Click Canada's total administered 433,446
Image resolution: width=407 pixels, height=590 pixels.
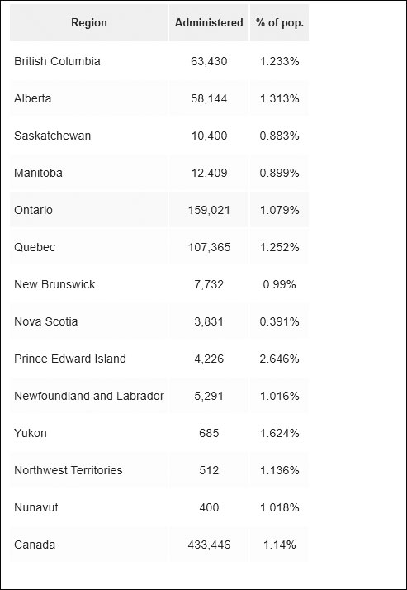click(209, 545)
